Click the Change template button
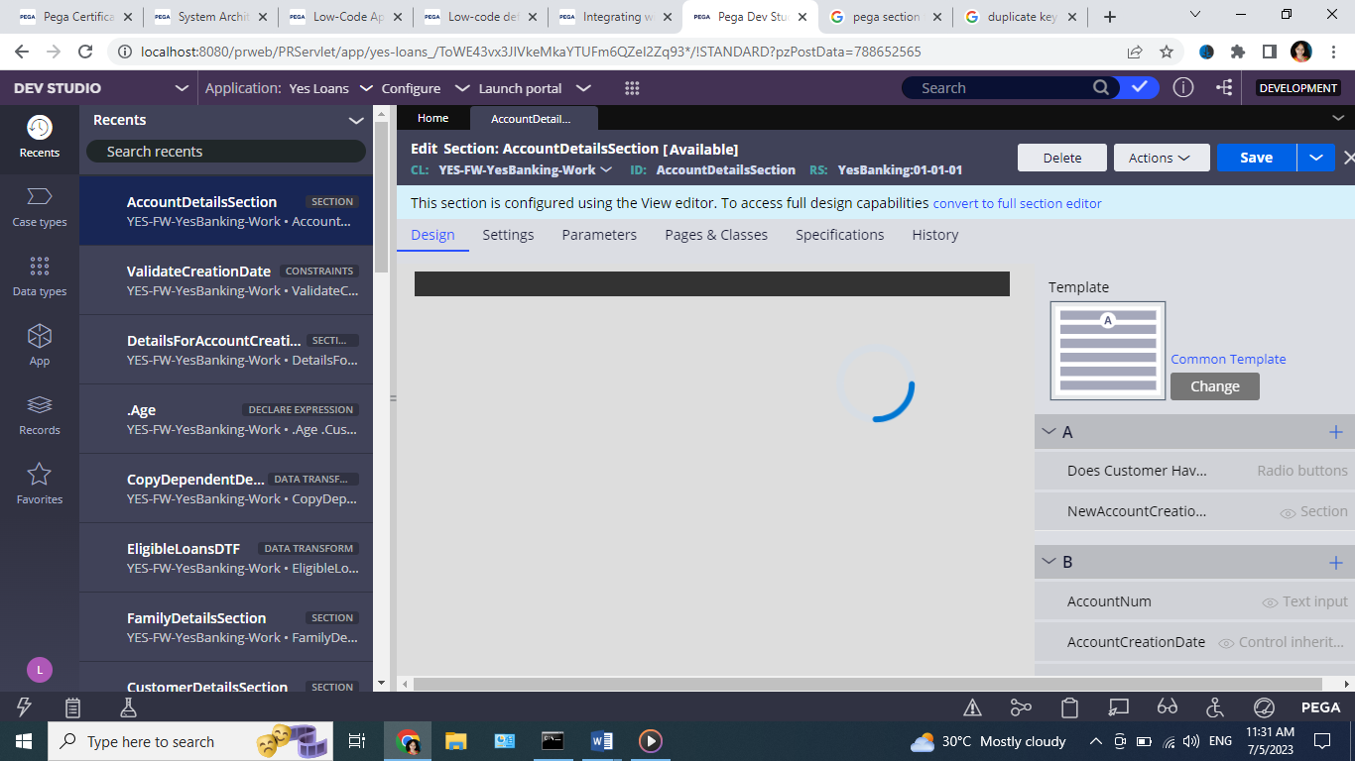Screen dimensions: 1355x761 tap(1214, 386)
